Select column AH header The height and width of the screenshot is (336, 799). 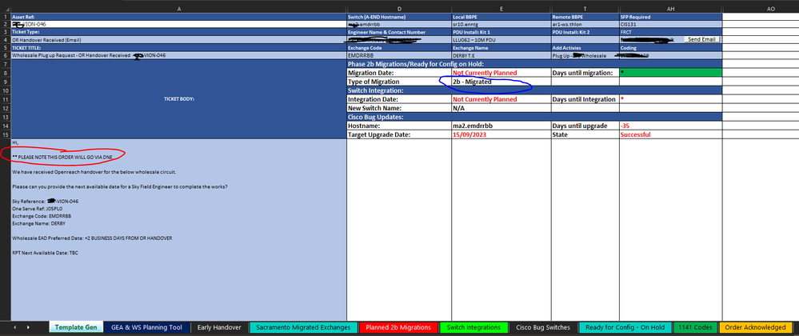(670, 9)
